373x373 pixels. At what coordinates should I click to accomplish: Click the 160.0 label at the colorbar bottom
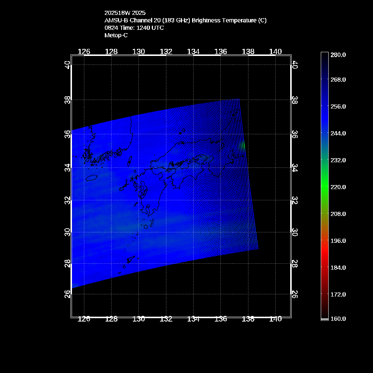pos(338,319)
